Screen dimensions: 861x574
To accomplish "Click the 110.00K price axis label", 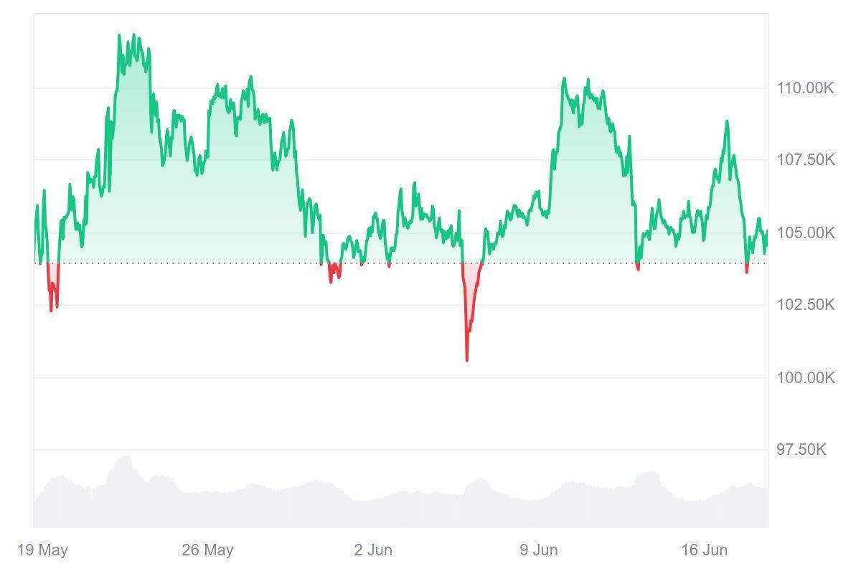I will [805, 88].
